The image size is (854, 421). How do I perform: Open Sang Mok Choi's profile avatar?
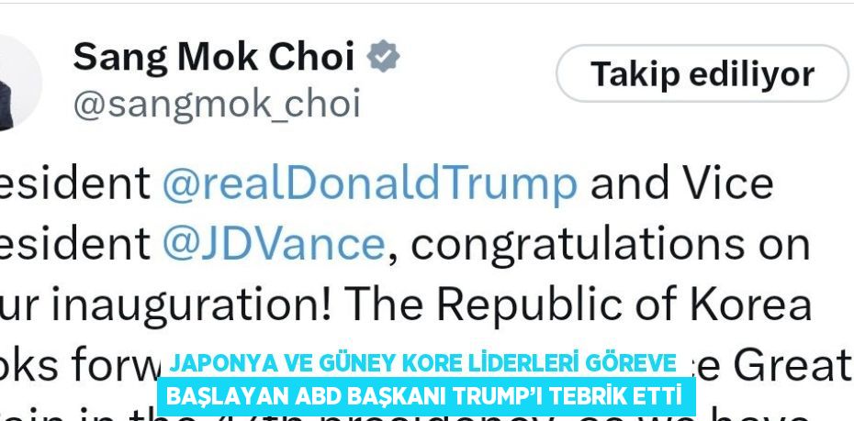click(18, 84)
